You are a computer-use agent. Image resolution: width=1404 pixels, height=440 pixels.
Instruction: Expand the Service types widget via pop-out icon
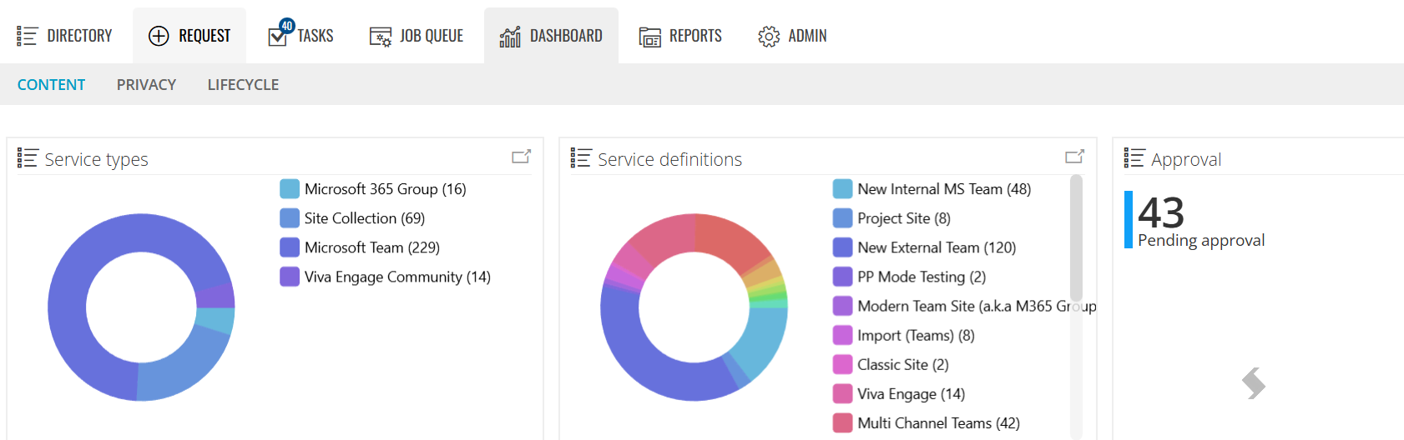(x=521, y=157)
